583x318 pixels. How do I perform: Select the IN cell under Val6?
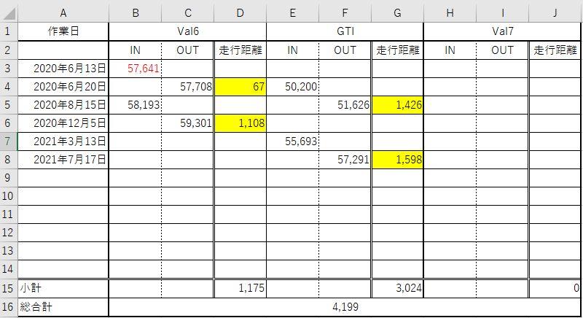[x=136, y=50]
